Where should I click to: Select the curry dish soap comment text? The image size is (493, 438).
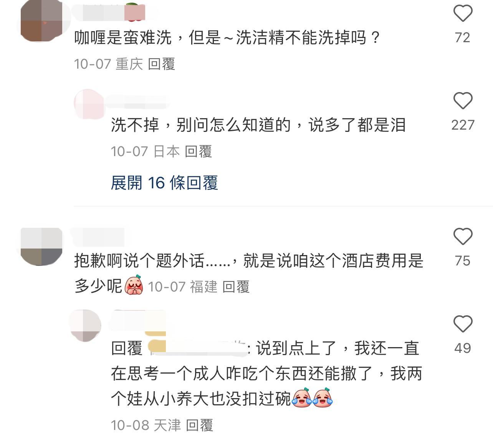(x=227, y=38)
